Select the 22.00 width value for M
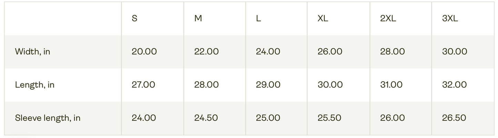 point(206,52)
